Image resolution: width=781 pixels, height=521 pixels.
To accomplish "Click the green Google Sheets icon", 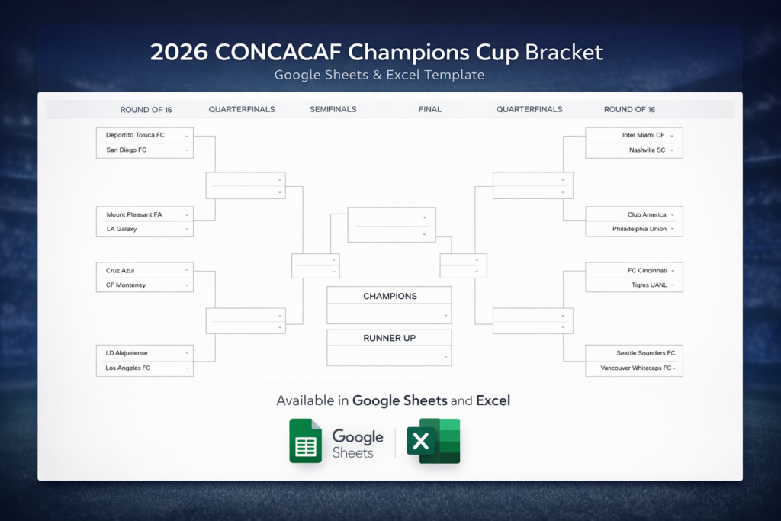I will pyautogui.click(x=305, y=441).
